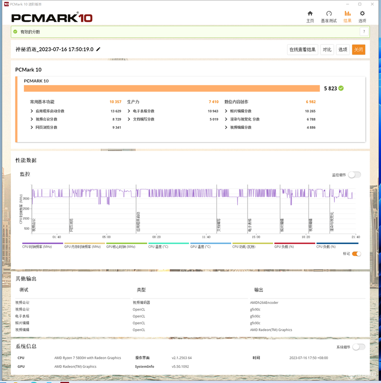Viewport: 381px width, 383px height.
Task: Toggle the 监控细节 switch
Action: tap(355, 175)
